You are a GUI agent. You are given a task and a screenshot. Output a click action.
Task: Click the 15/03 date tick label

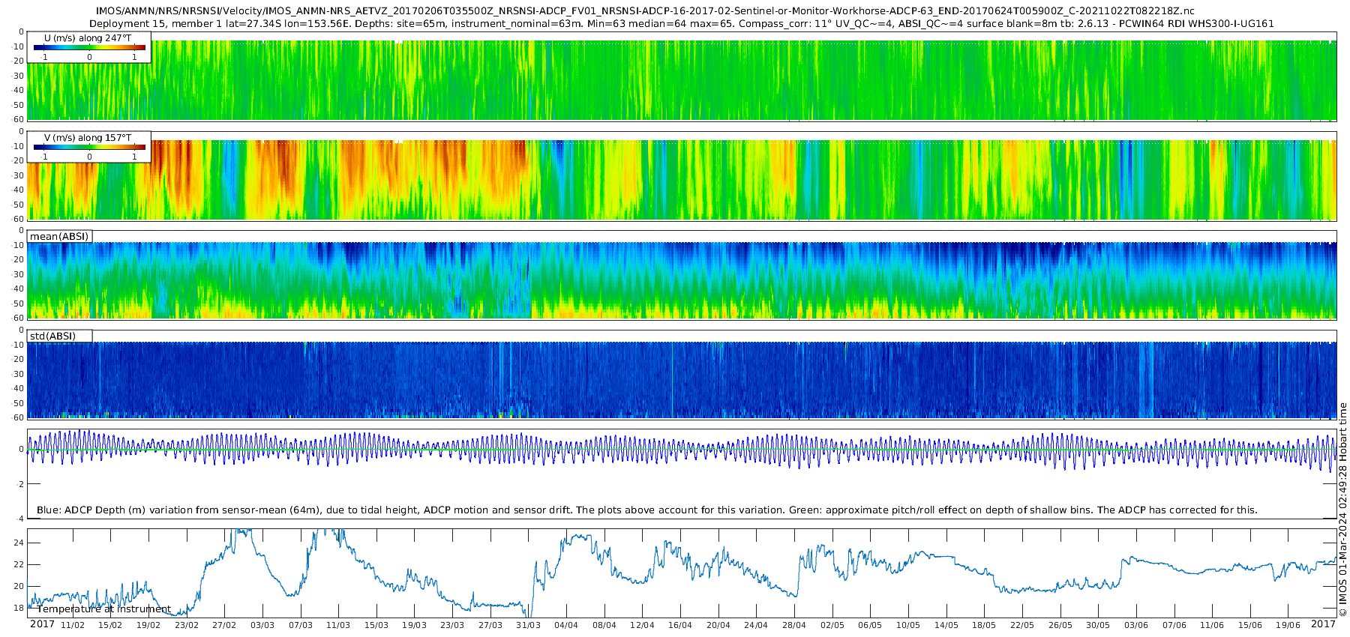click(376, 625)
